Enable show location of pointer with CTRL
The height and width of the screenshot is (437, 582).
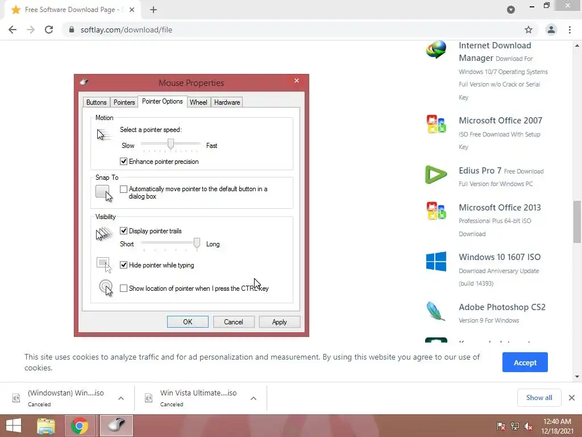point(123,288)
